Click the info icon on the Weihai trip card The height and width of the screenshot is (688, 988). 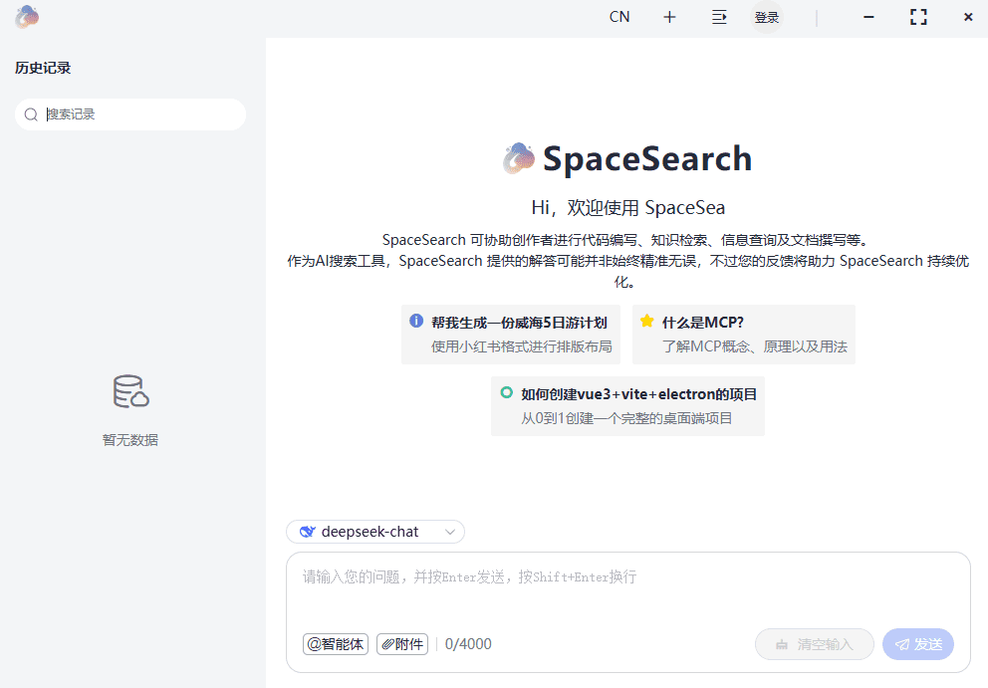416,320
